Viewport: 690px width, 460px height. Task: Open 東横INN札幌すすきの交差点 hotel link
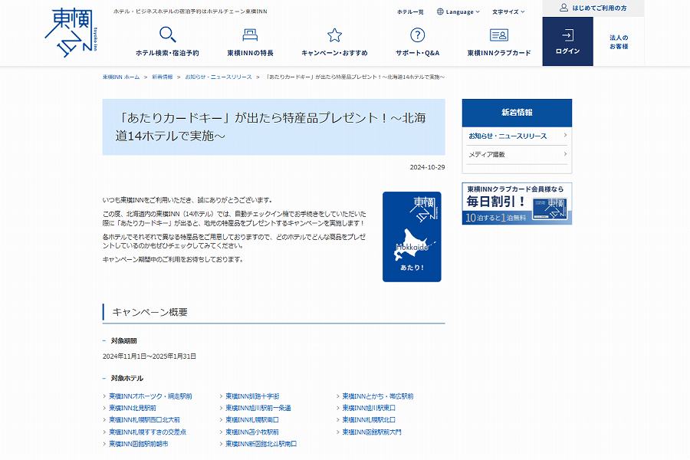click(x=147, y=432)
